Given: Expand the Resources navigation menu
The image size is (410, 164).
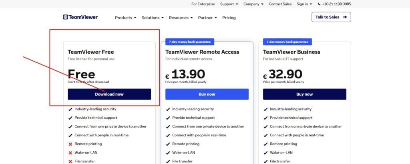Looking at the screenshot, I should (x=181, y=18).
